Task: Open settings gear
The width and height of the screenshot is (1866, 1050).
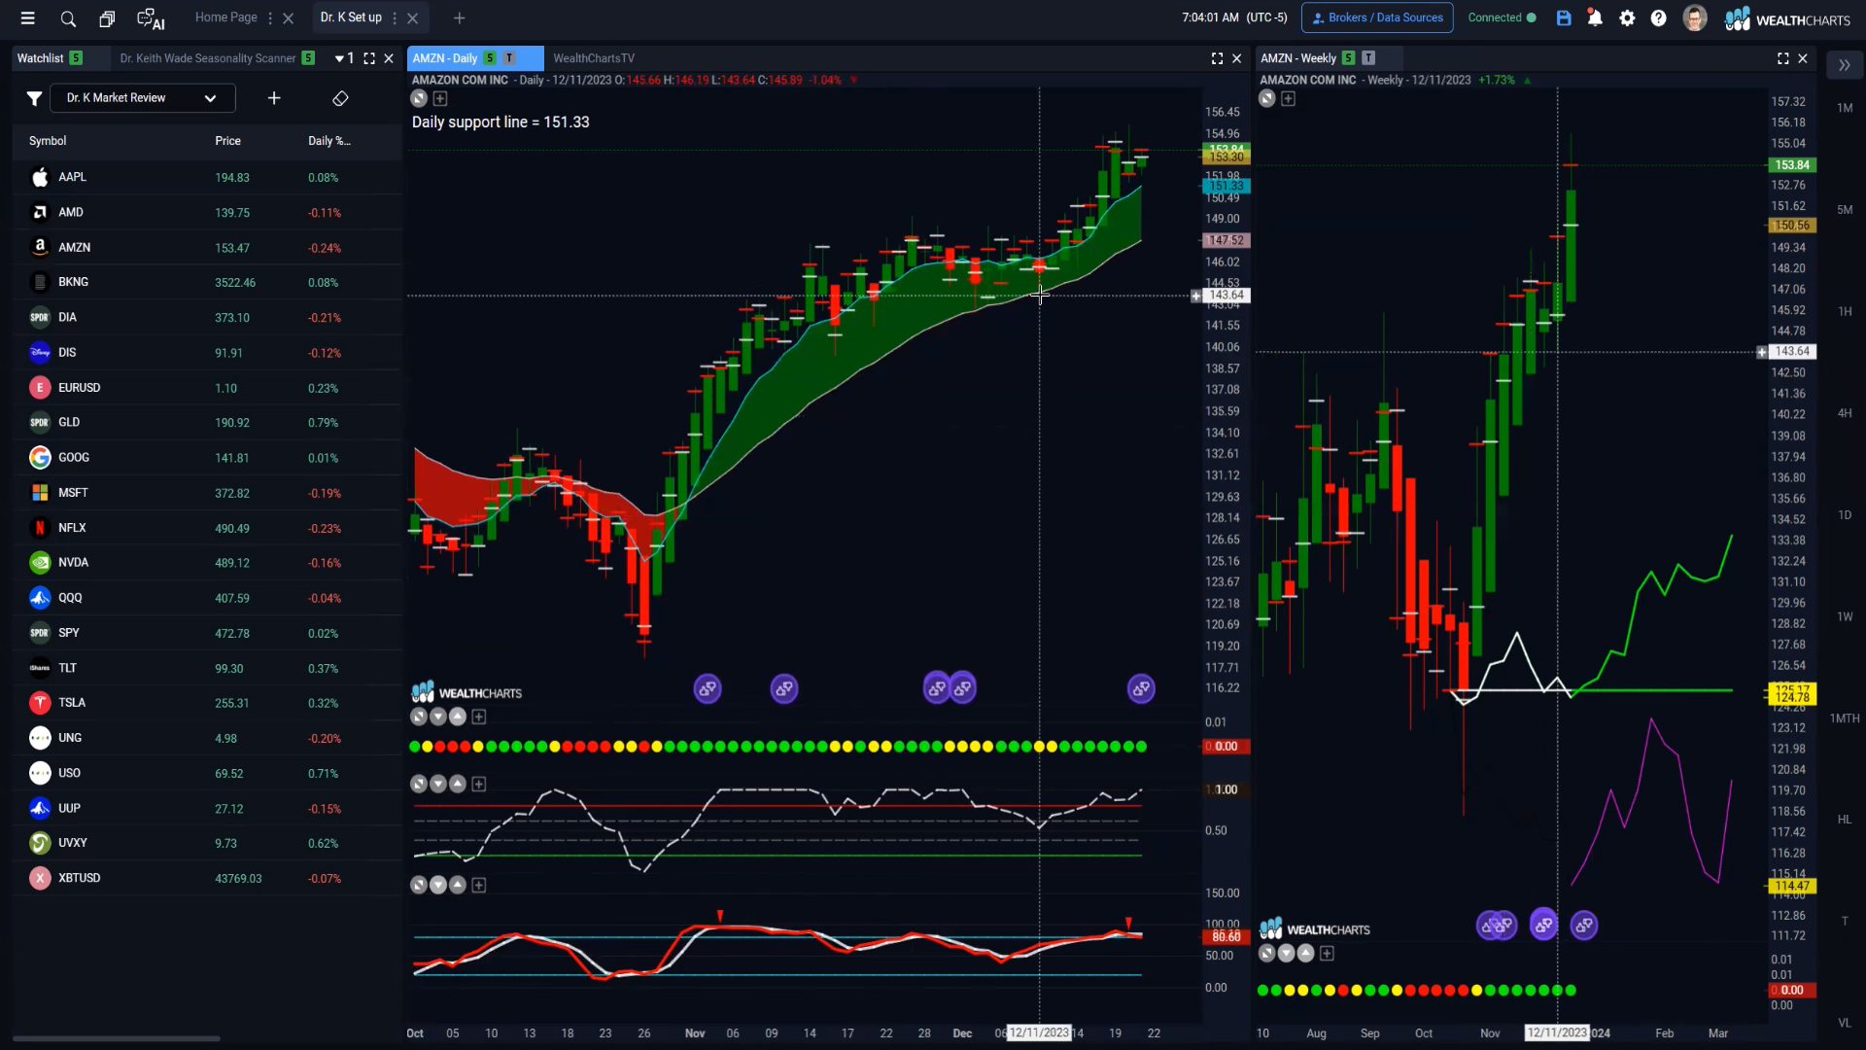Action: (1627, 17)
